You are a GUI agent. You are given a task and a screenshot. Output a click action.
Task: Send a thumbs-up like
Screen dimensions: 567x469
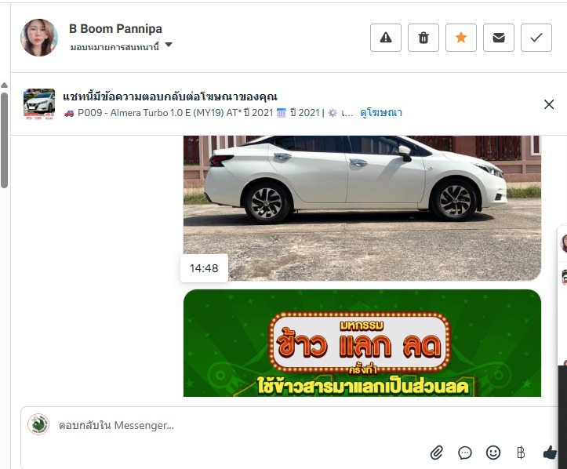pyautogui.click(x=550, y=453)
